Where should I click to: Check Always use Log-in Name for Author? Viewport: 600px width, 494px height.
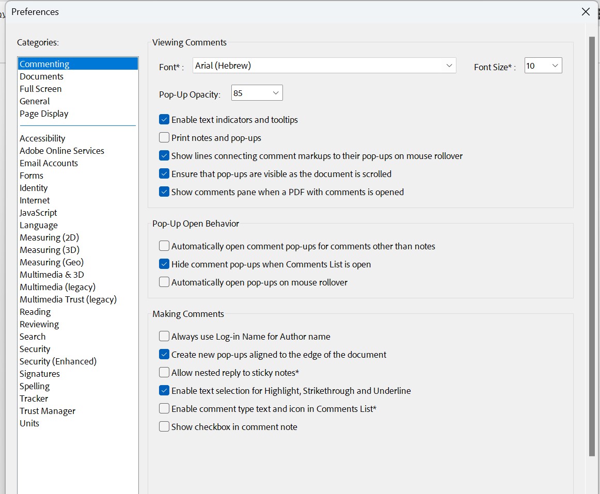164,337
